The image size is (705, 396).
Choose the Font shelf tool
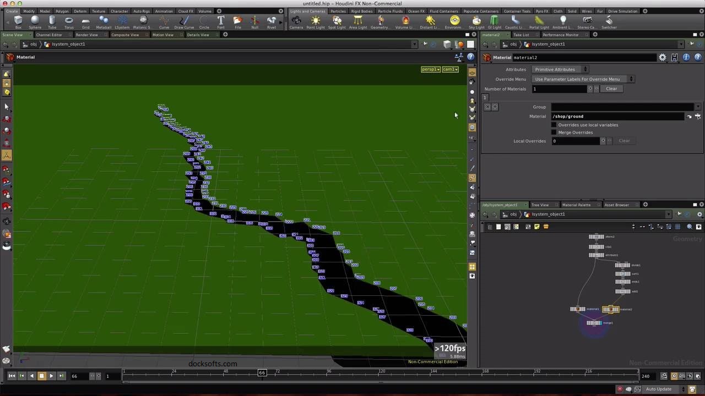[x=221, y=22]
